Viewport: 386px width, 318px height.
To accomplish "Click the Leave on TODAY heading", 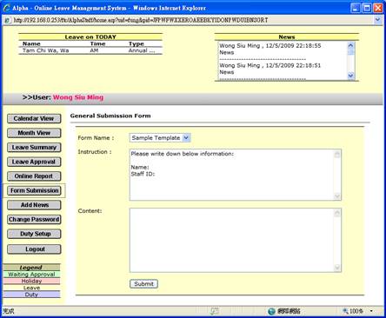I will [x=90, y=37].
